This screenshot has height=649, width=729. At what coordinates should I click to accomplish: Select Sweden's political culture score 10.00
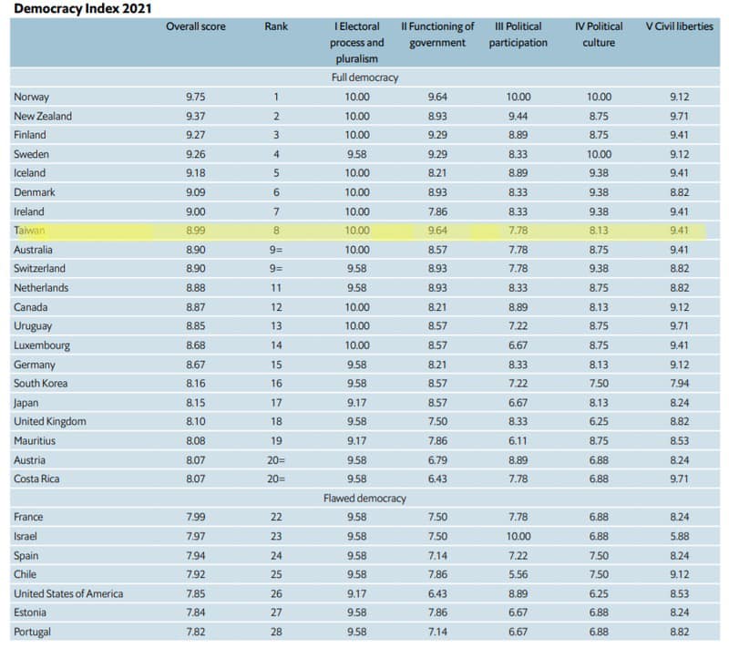pyautogui.click(x=599, y=154)
